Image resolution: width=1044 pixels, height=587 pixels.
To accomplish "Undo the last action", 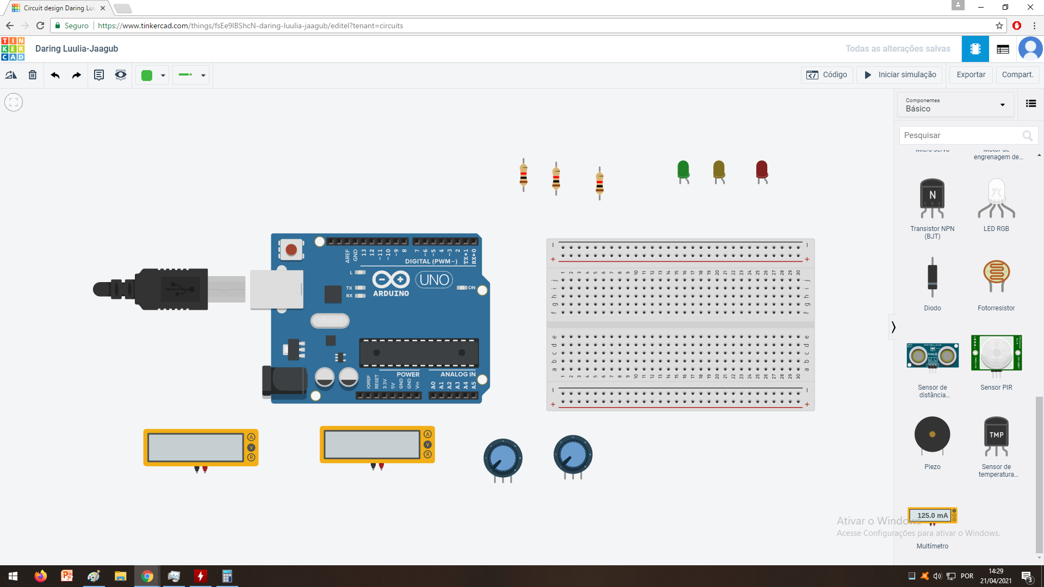I will 54,75.
